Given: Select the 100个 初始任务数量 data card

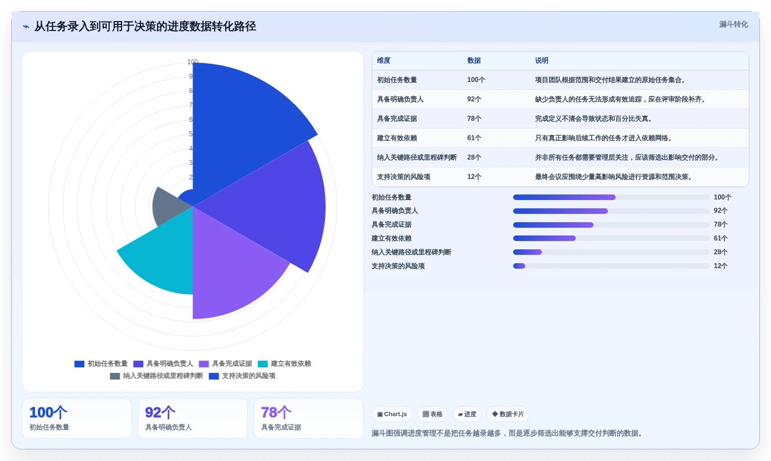Looking at the screenshot, I should tap(77, 418).
